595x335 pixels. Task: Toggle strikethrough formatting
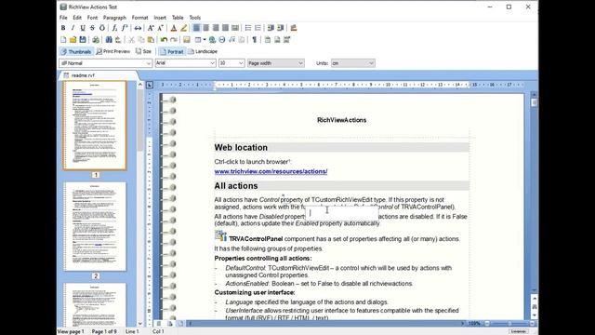click(92, 28)
